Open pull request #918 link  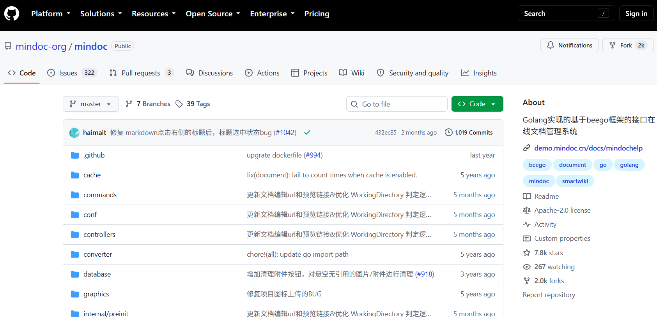(x=425, y=274)
